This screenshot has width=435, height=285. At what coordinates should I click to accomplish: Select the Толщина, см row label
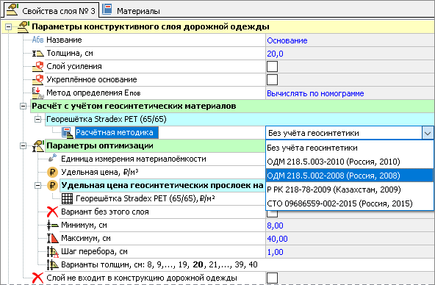[x=70, y=53]
